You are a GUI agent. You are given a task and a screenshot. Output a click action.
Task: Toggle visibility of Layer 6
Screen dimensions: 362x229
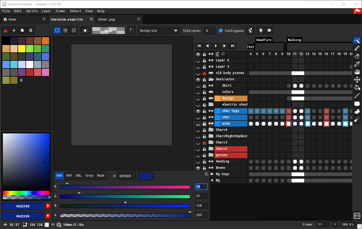click(198, 60)
